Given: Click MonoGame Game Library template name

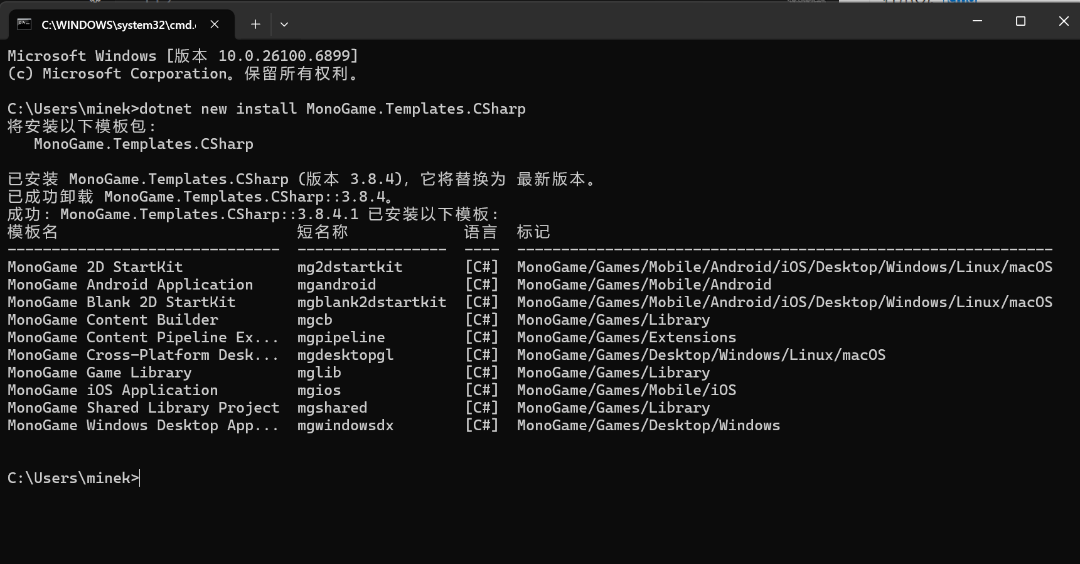Looking at the screenshot, I should pos(100,372).
